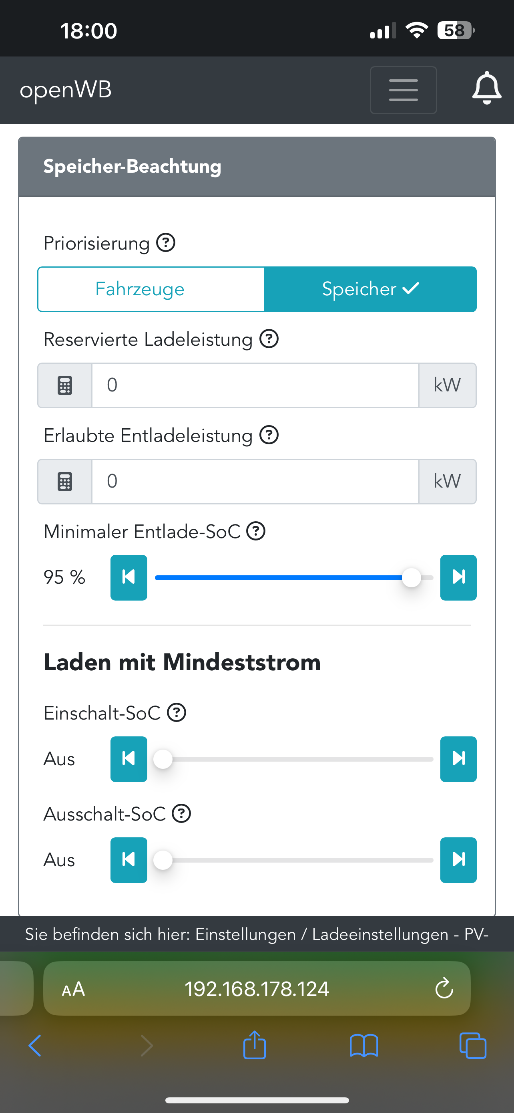Viewport: 514px width, 1113px height.
Task: Open Safari share sheet
Action: 255,1046
